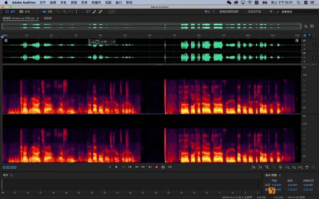
Task: Click the HUD volume knob +0 dB
Action: pyautogui.click(x=97, y=42)
